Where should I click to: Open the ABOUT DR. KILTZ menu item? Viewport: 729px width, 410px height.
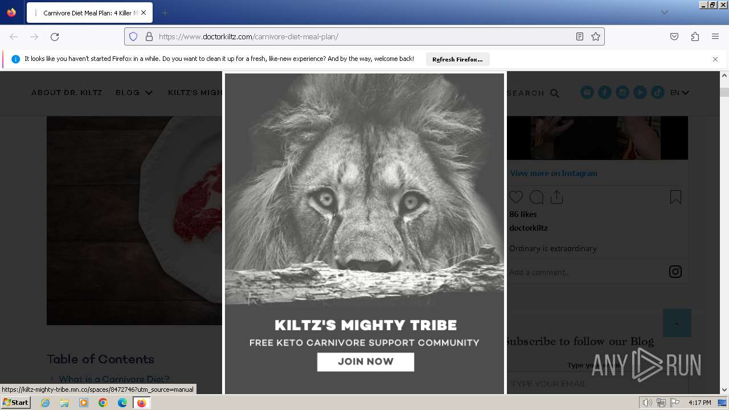point(67,92)
